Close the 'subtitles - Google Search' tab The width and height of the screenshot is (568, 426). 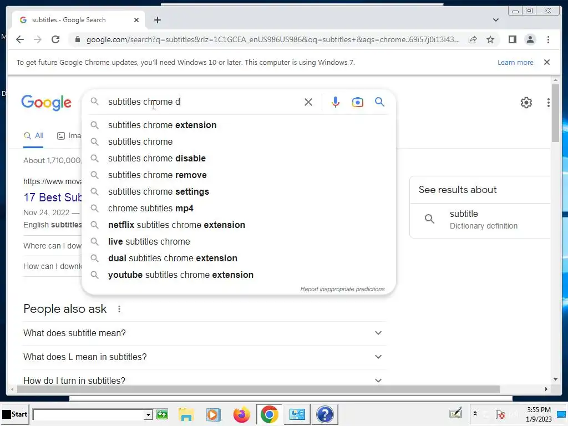(x=136, y=20)
